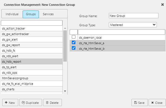166x108 pixels.
Task: Click the group list search field
Action: coord(32,23)
